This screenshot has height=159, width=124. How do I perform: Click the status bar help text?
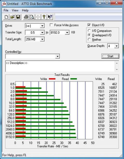[14, 155]
